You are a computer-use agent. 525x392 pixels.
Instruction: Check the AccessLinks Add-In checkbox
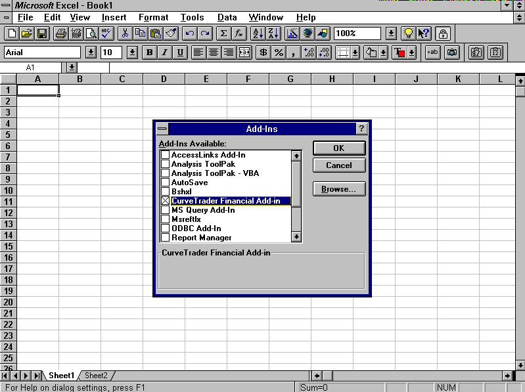coord(165,155)
